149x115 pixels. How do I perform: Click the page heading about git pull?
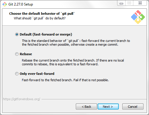click(x=42, y=14)
